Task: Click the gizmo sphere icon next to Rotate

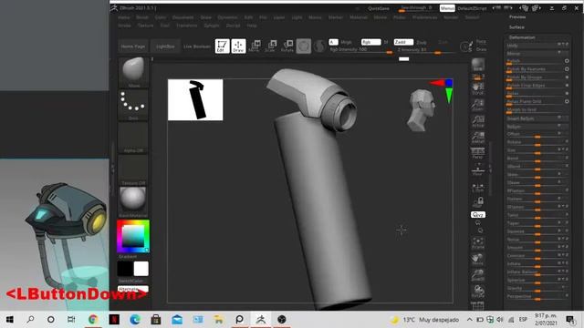Action: [304, 46]
